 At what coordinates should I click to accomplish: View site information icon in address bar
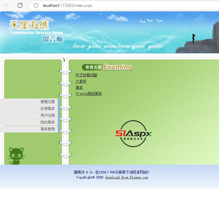point(36,5)
